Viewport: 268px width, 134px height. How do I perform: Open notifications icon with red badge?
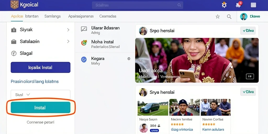239,5
